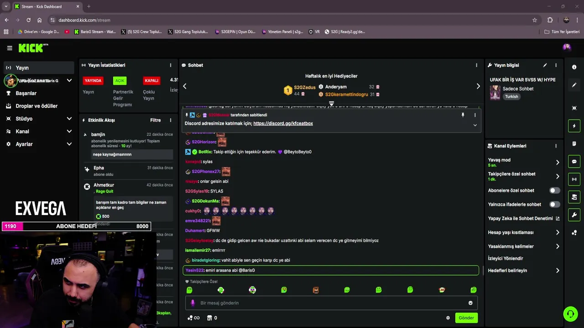Click the channel points infinity icon
Screen dimensions: 584x328
pyautogui.click(x=193, y=318)
